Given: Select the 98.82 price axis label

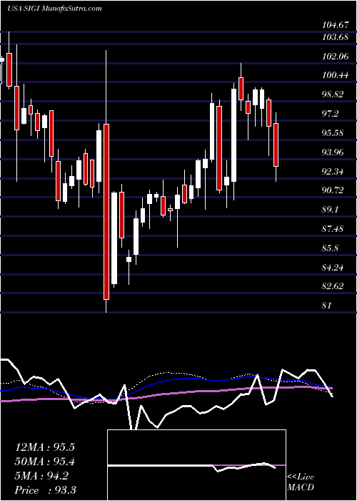Looking at the screenshot, I should click(x=333, y=94).
